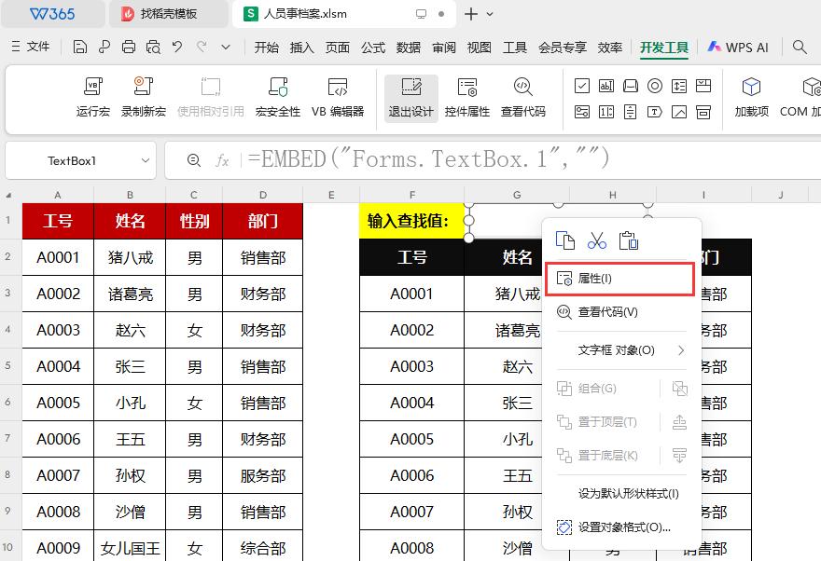The width and height of the screenshot is (821, 561).
Task: Cut using the scissors icon
Action: (x=596, y=240)
